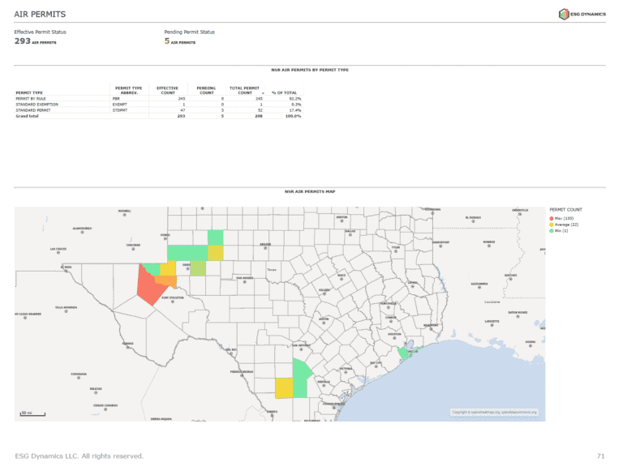
Task: Click the Roswell city marker
Action: 124,215
